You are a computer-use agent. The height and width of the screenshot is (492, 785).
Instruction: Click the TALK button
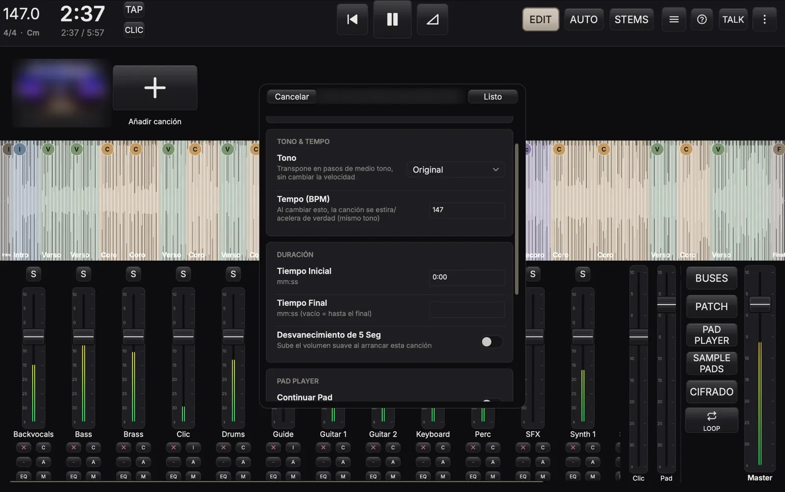point(733,20)
